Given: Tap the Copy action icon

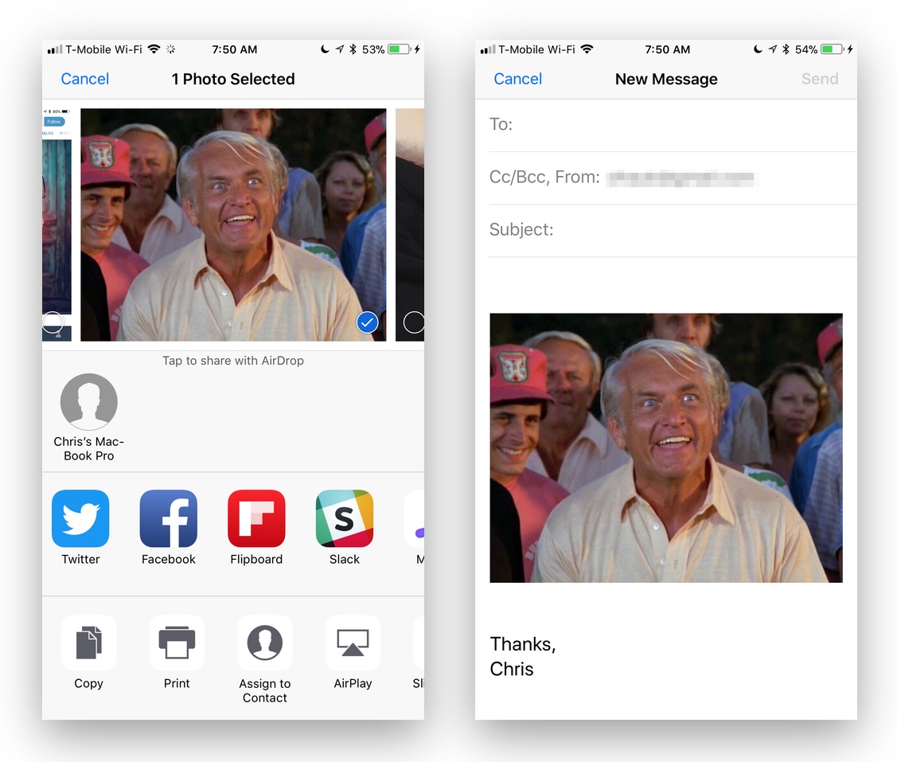Looking at the screenshot, I should tap(88, 643).
